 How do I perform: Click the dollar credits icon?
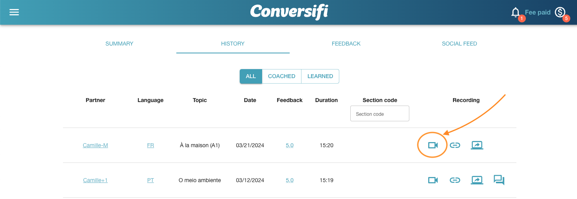(x=560, y=12)
